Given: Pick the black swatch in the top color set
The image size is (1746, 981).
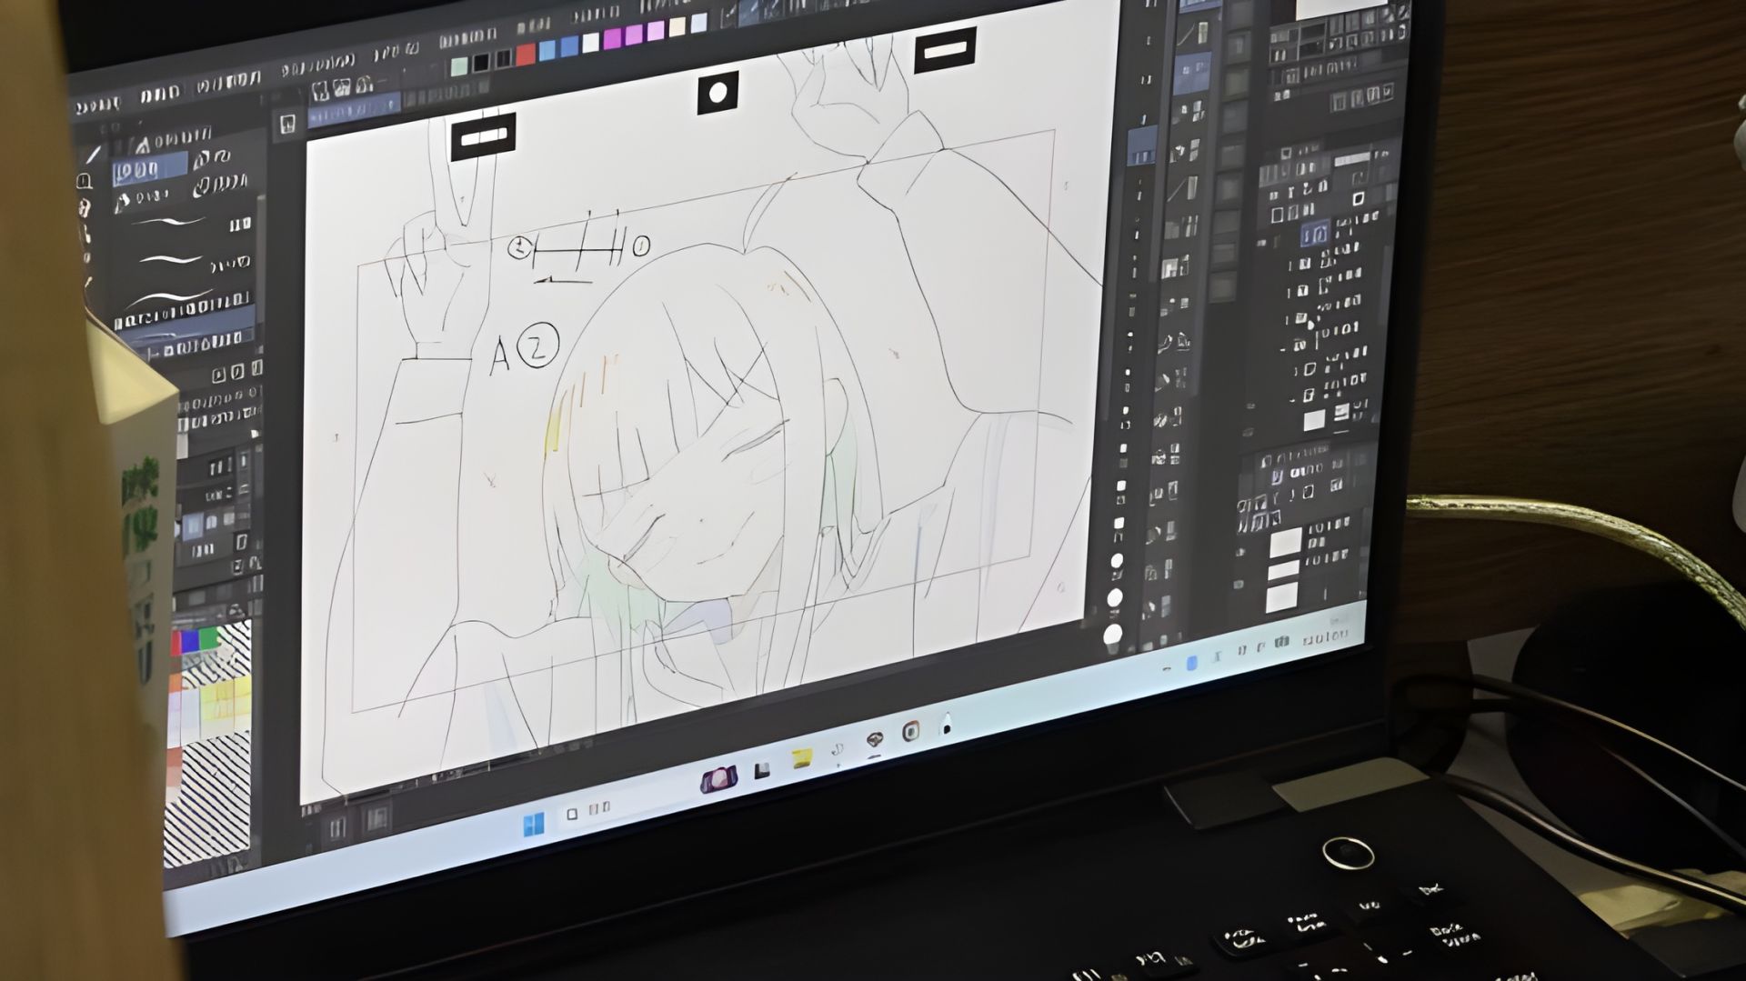Looking at the screenshot, I should (x=481, y=63).
